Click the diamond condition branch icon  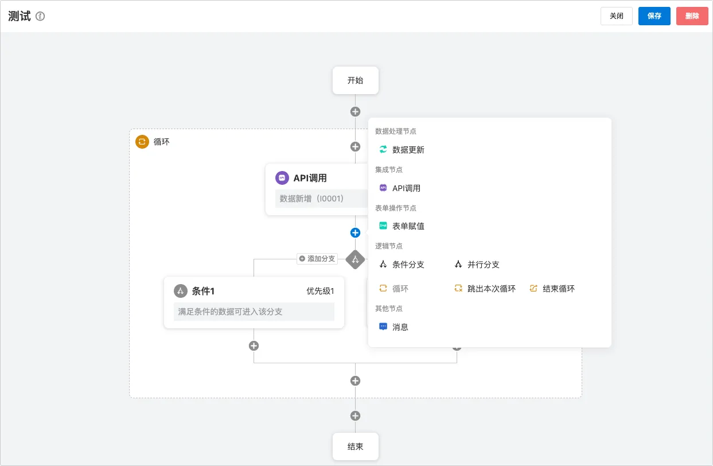click(x=356, y=259)
